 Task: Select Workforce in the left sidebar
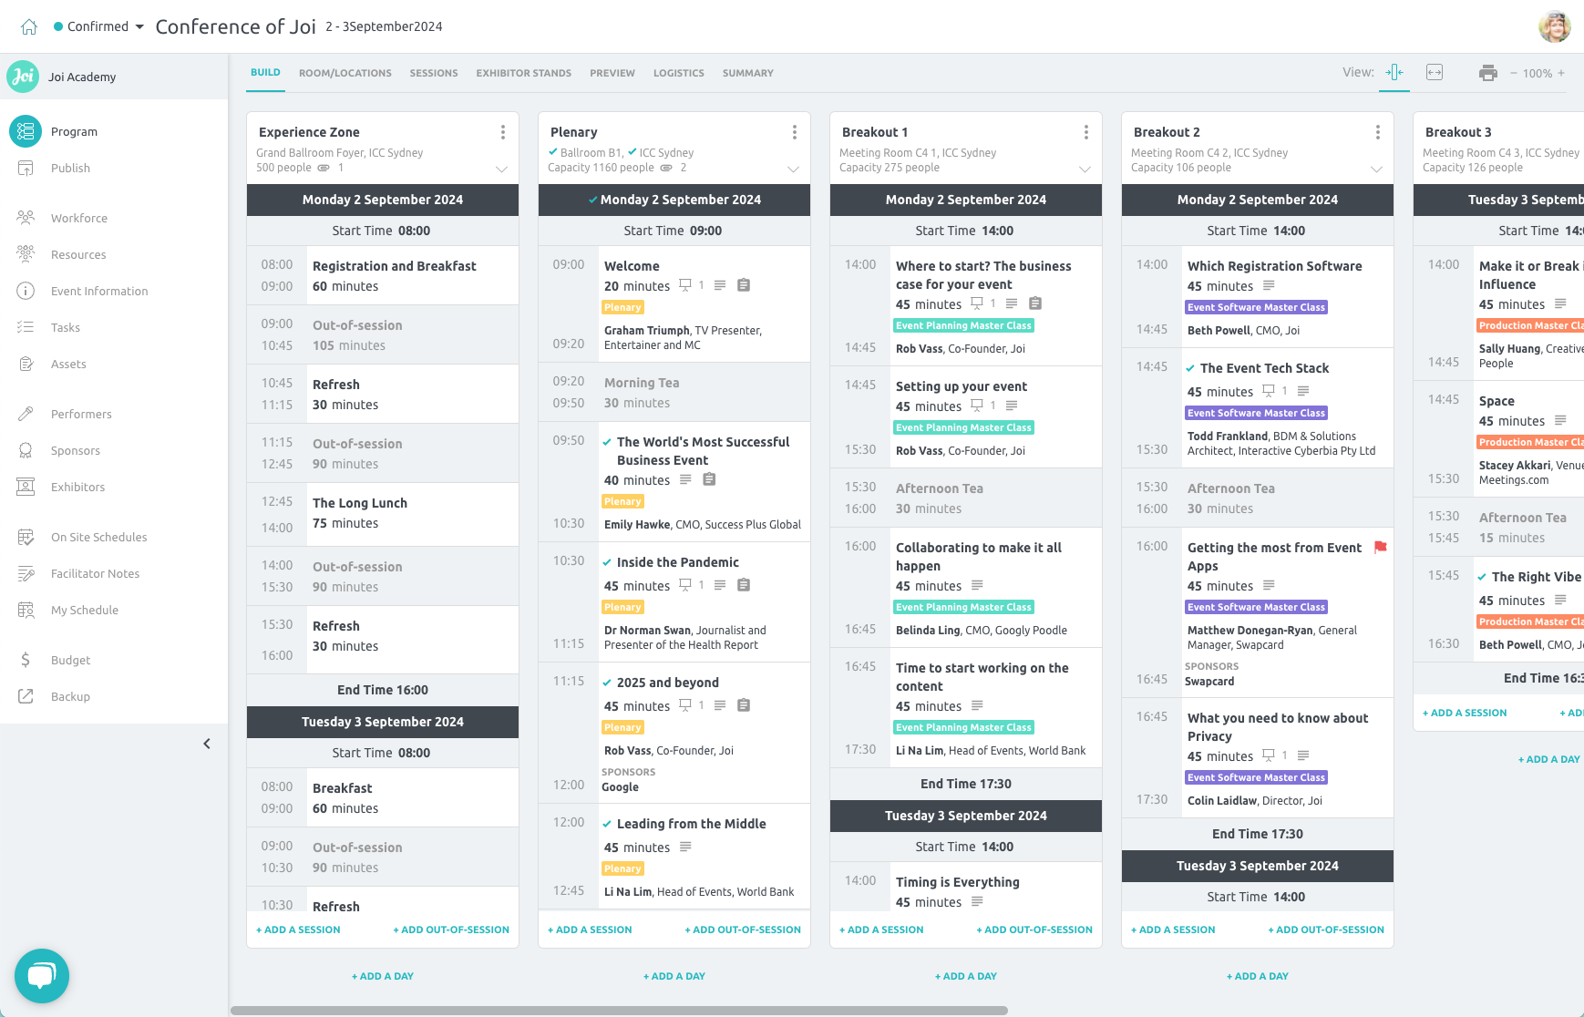coord(79,218)
